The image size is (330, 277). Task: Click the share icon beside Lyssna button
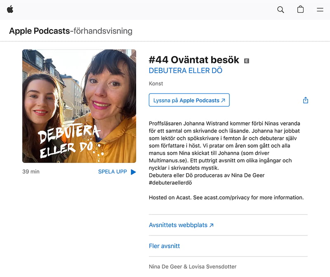click(x=306, y=100)
